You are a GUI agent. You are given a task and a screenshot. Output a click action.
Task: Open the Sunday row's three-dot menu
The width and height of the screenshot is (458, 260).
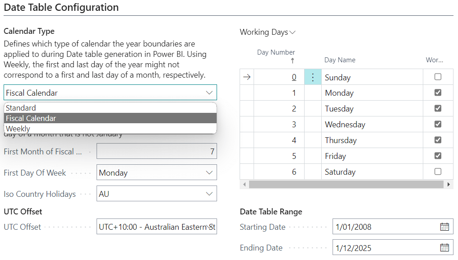click(x=313, y=77)
